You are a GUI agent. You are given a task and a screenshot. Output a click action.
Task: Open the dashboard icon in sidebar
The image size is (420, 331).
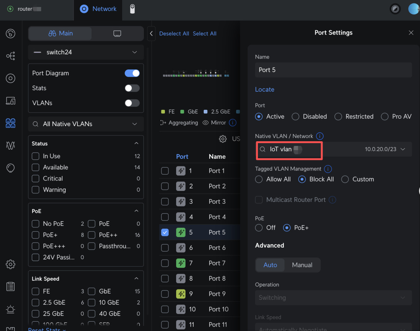tap(10, 33)
